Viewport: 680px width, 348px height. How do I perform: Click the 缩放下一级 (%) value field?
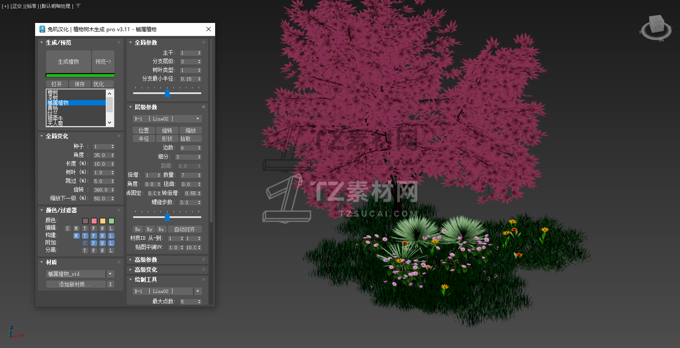102,198
